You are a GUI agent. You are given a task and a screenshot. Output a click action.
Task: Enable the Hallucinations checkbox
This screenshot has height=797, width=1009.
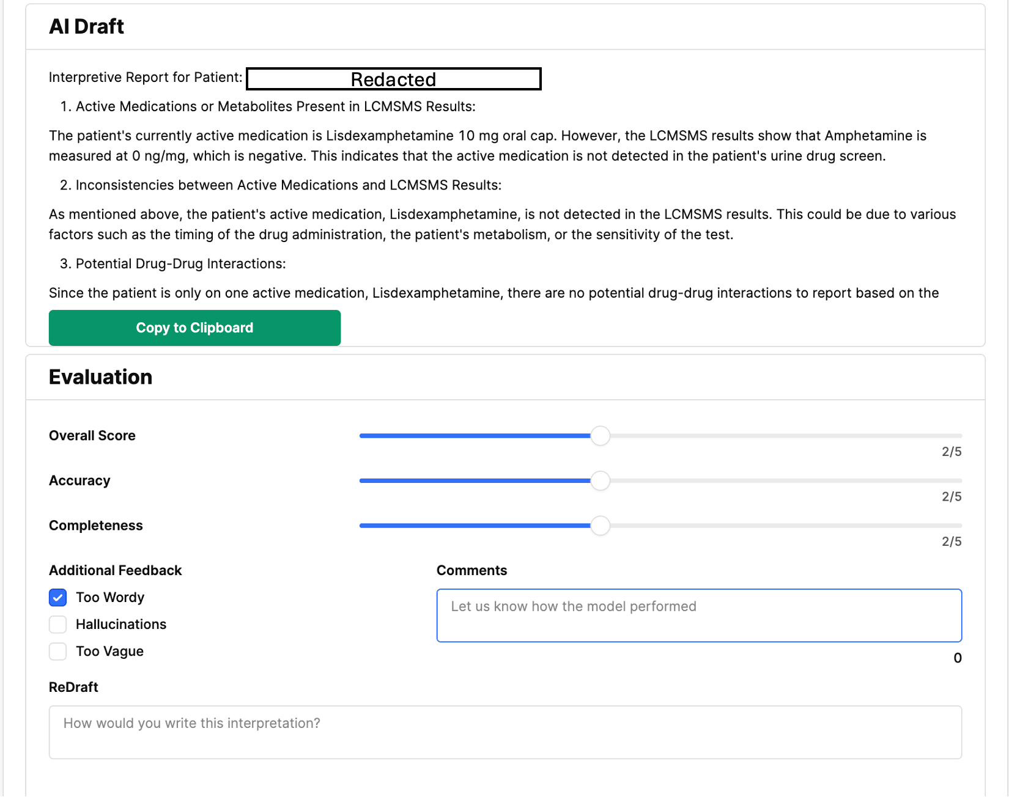coord(58,625)
